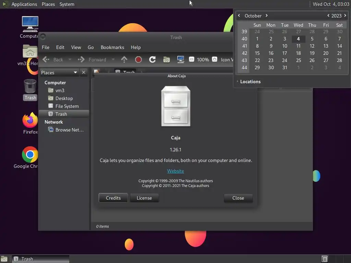Open the Help menu

pos(136,47)
